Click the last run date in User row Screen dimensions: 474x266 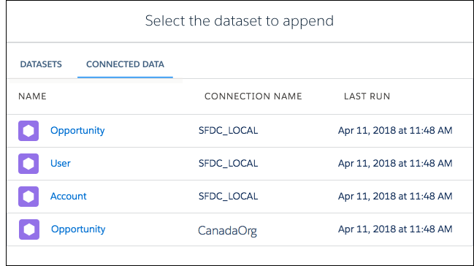pos(395,164)
